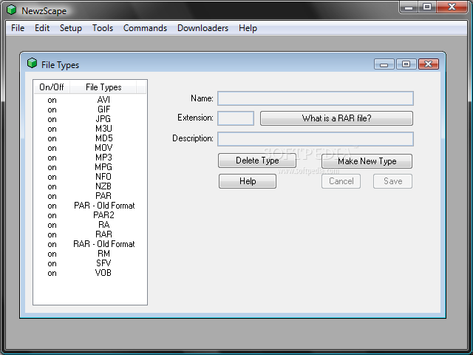Open the Help menu
473x355 pixels.
coord(248,28)
